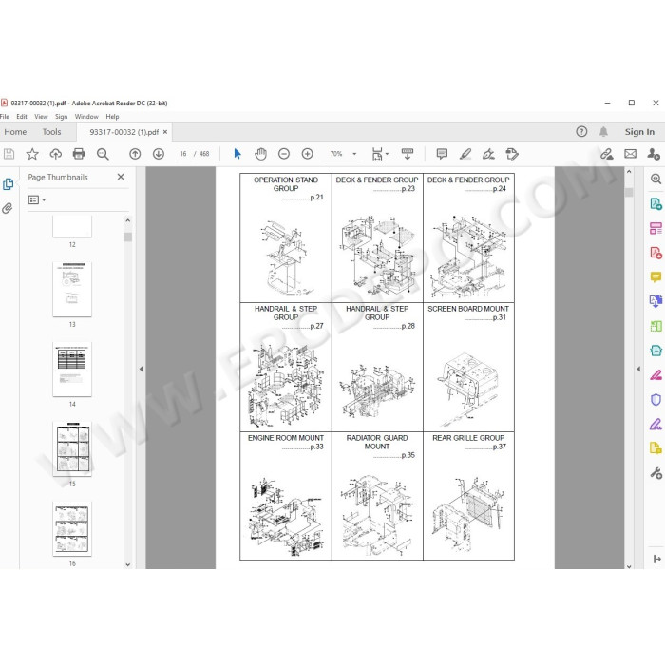Show the Page Thumbnails pane icon
The height and width of the screenshot is (665, 665).
pyautogui.click(x=8, y=184)
